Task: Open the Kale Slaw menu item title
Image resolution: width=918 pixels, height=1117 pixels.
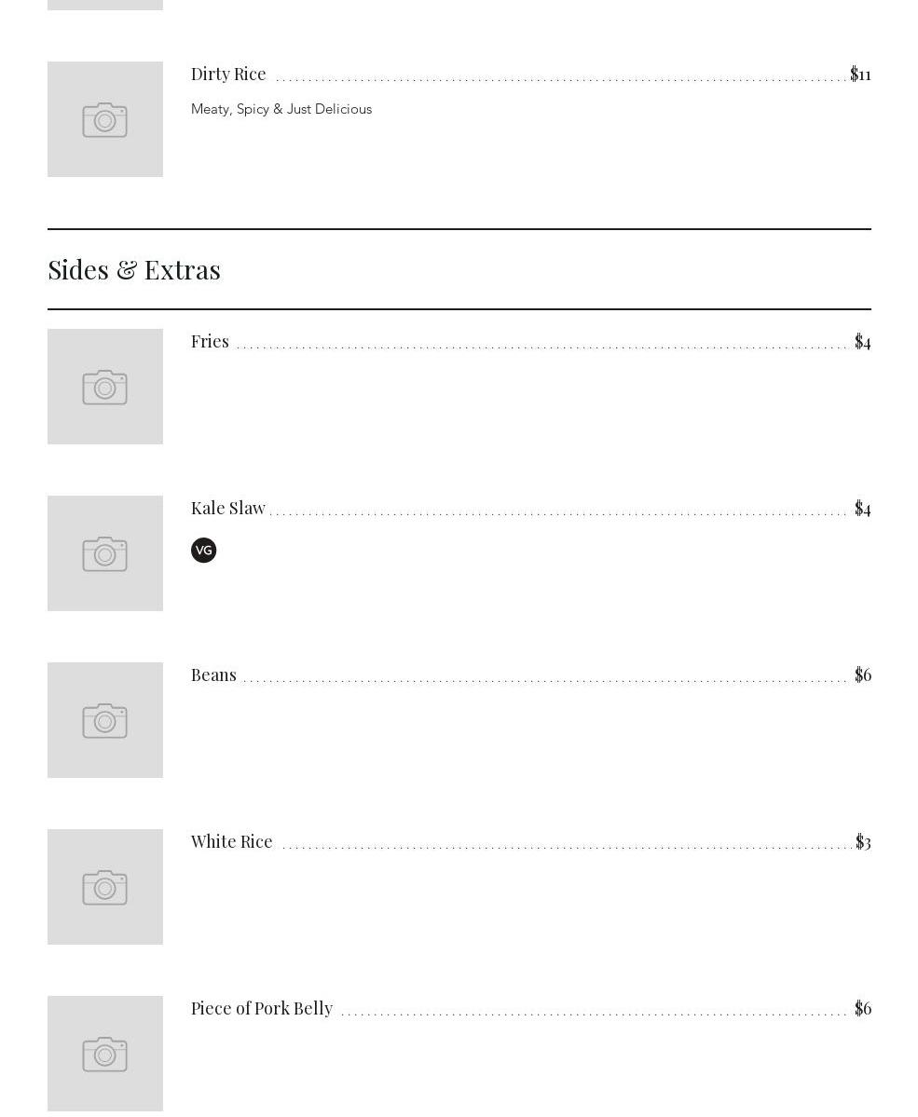Action: point(228,508)
